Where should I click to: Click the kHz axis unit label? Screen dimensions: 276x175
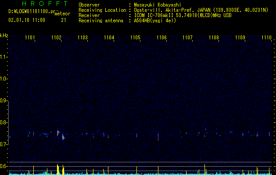pos(4,35)
